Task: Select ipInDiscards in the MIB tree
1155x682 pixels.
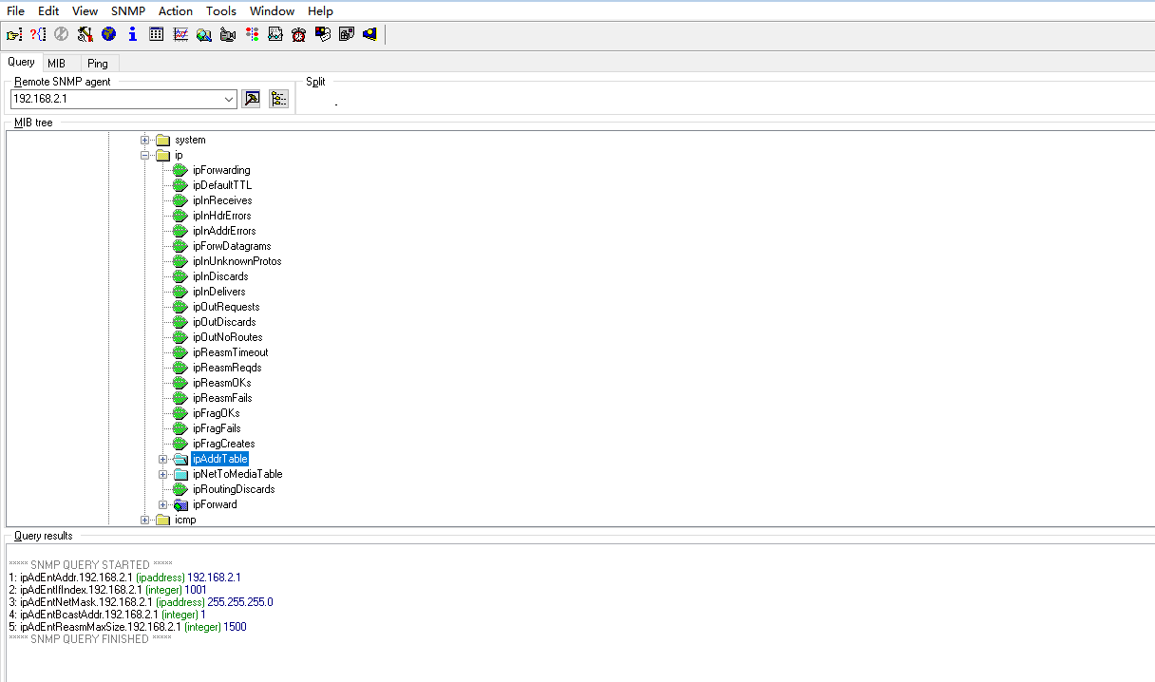Action: click(x=220, y=276)
